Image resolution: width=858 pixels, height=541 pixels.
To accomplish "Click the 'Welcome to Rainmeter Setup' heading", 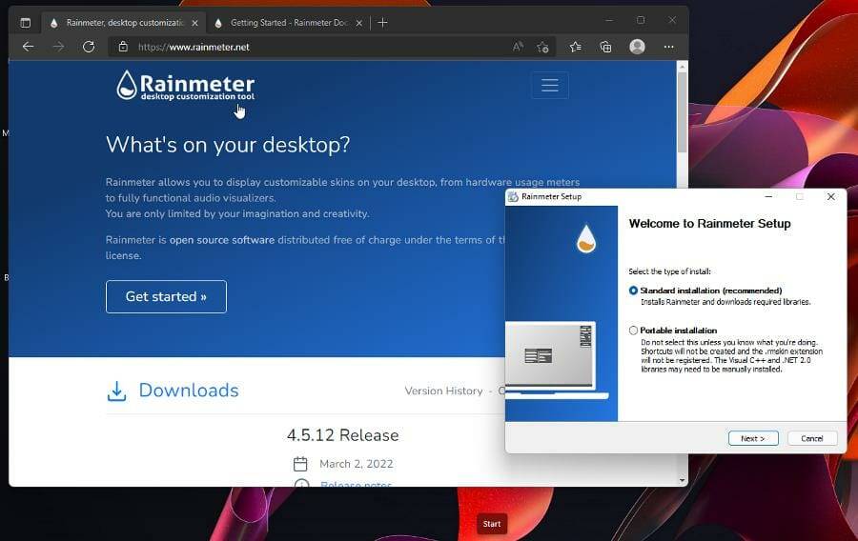I will pyautogui.click(x=709, y=224).
